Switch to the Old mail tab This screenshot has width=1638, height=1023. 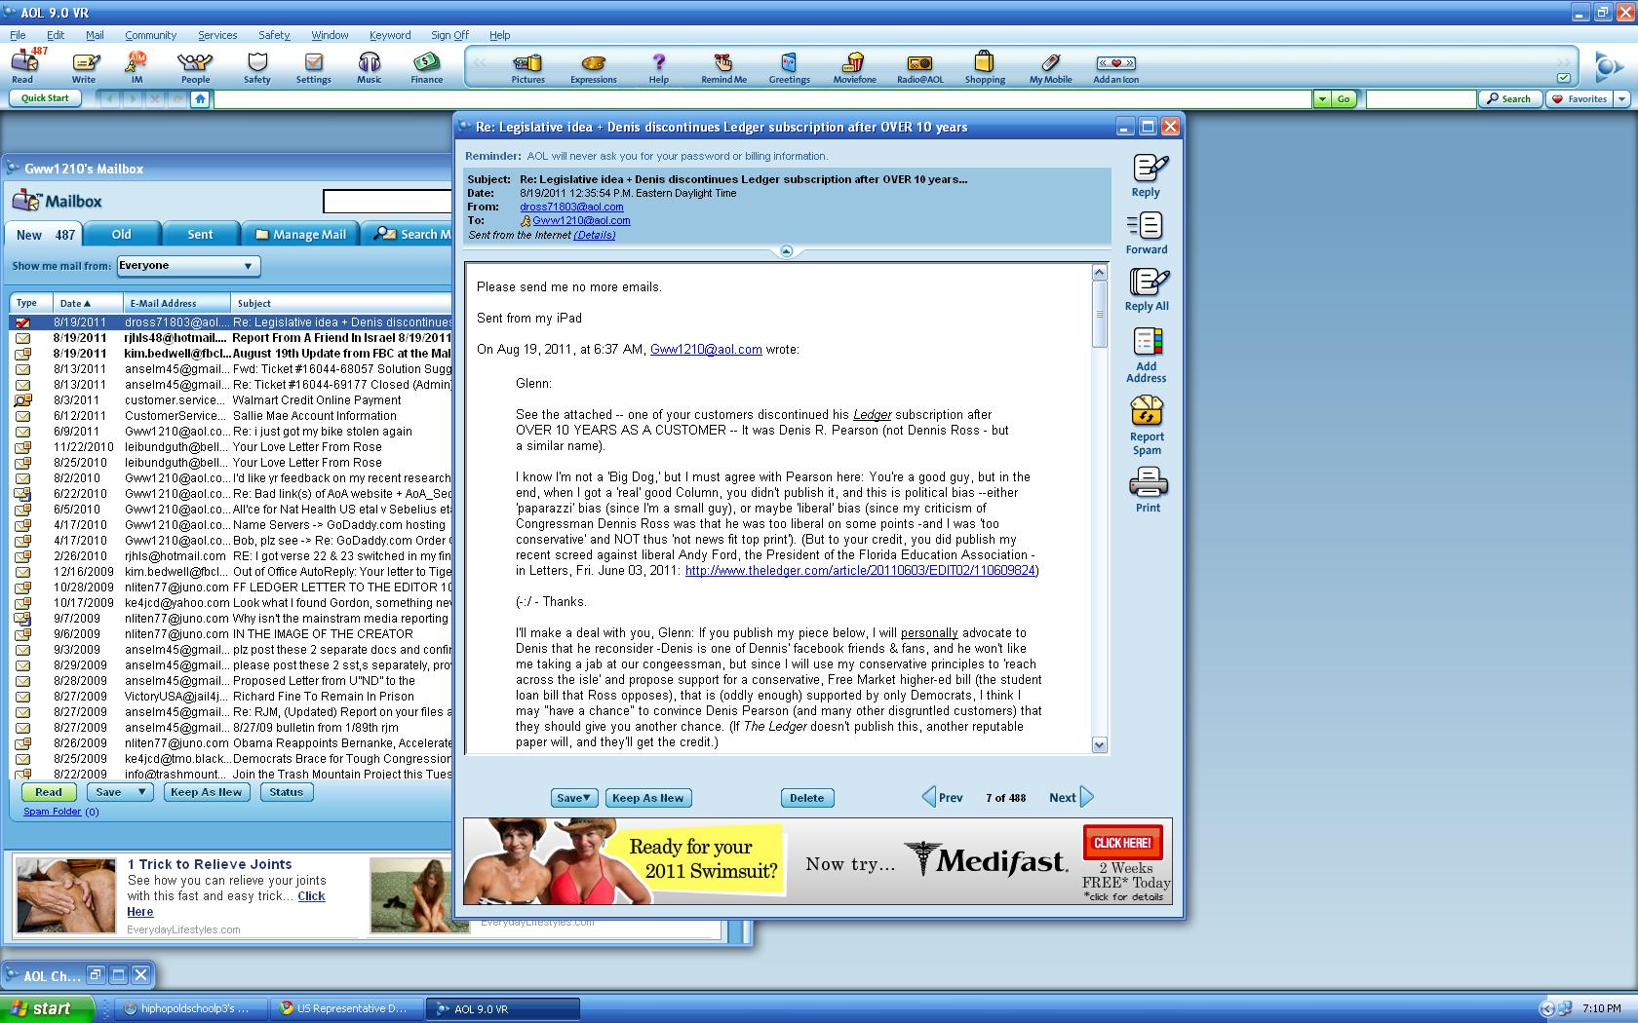(121, 234)
